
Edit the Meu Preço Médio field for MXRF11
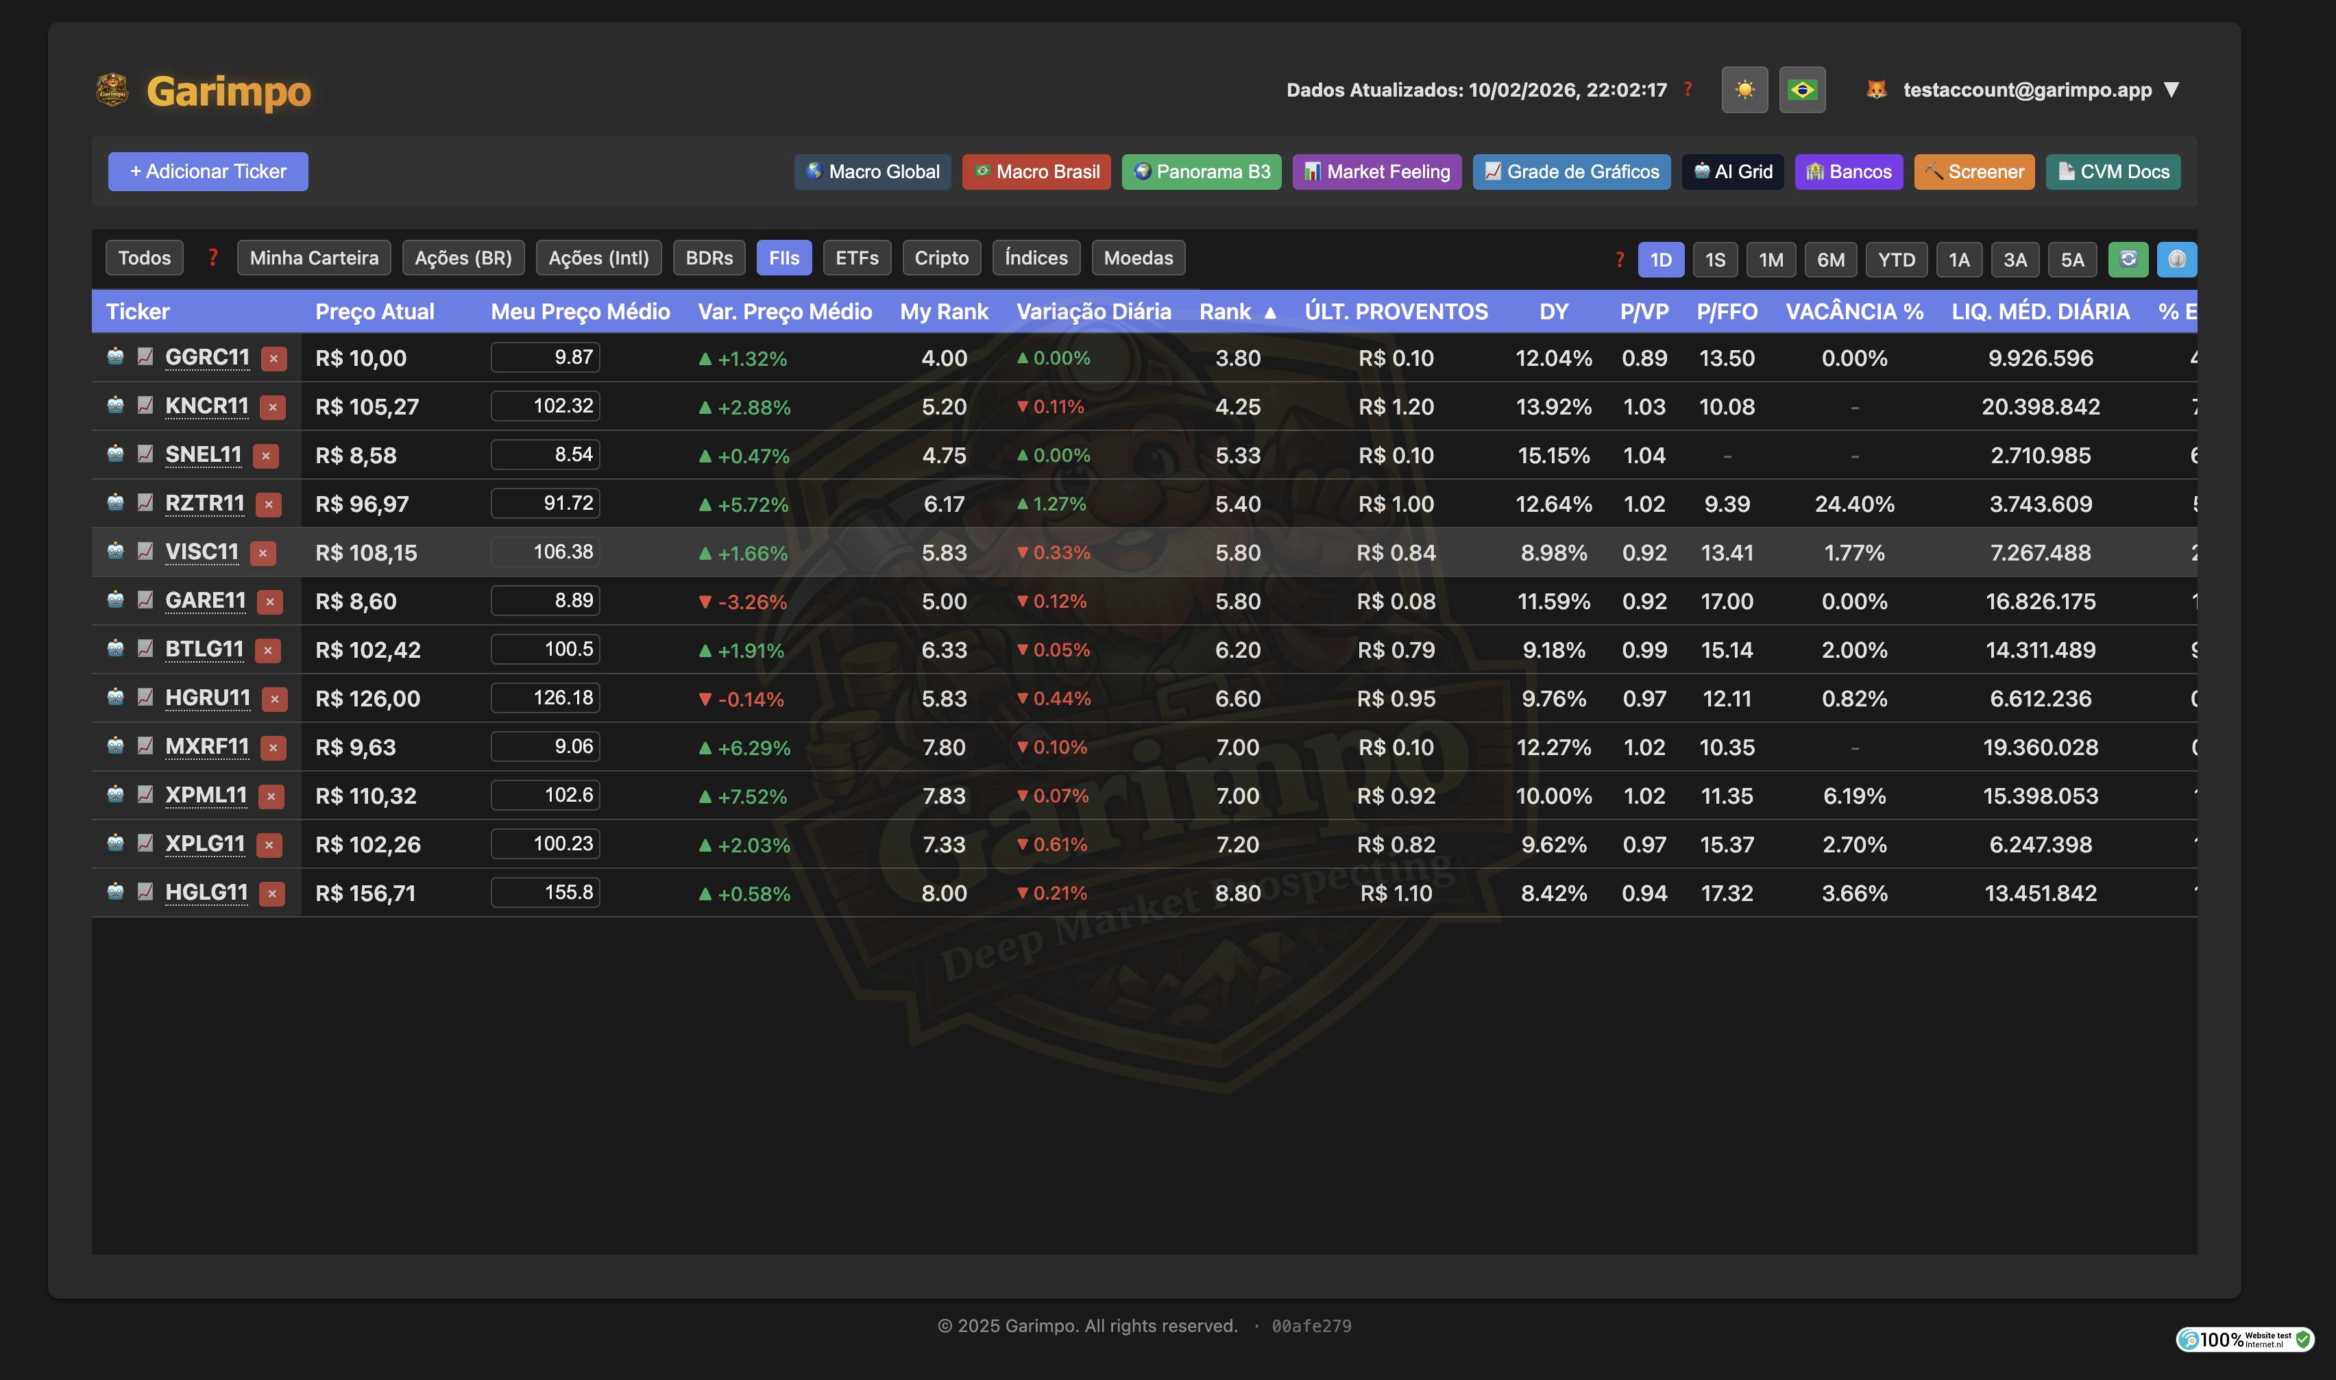click(x=544, y=746)
